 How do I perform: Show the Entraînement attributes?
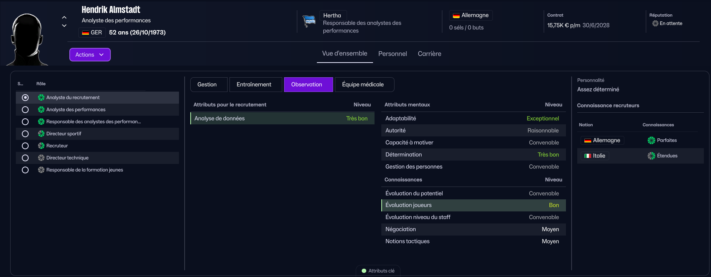pyautogui.click(x=254, y=84)
